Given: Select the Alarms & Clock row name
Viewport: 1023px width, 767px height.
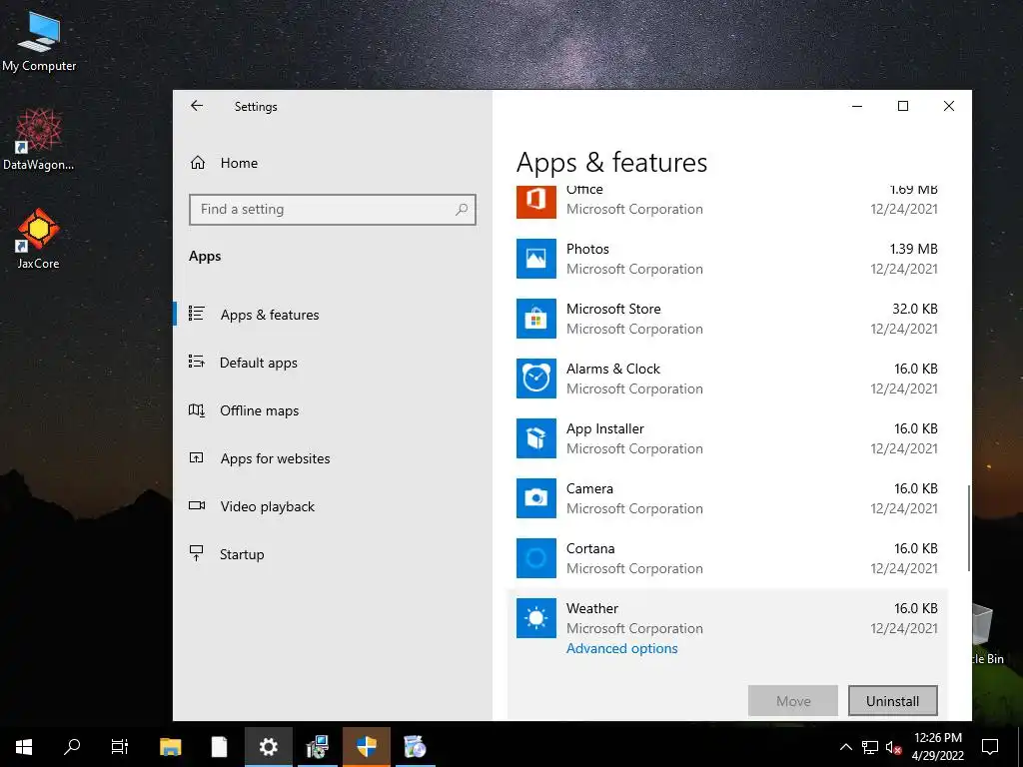Looking at the screenshot, I should (612, 369).
